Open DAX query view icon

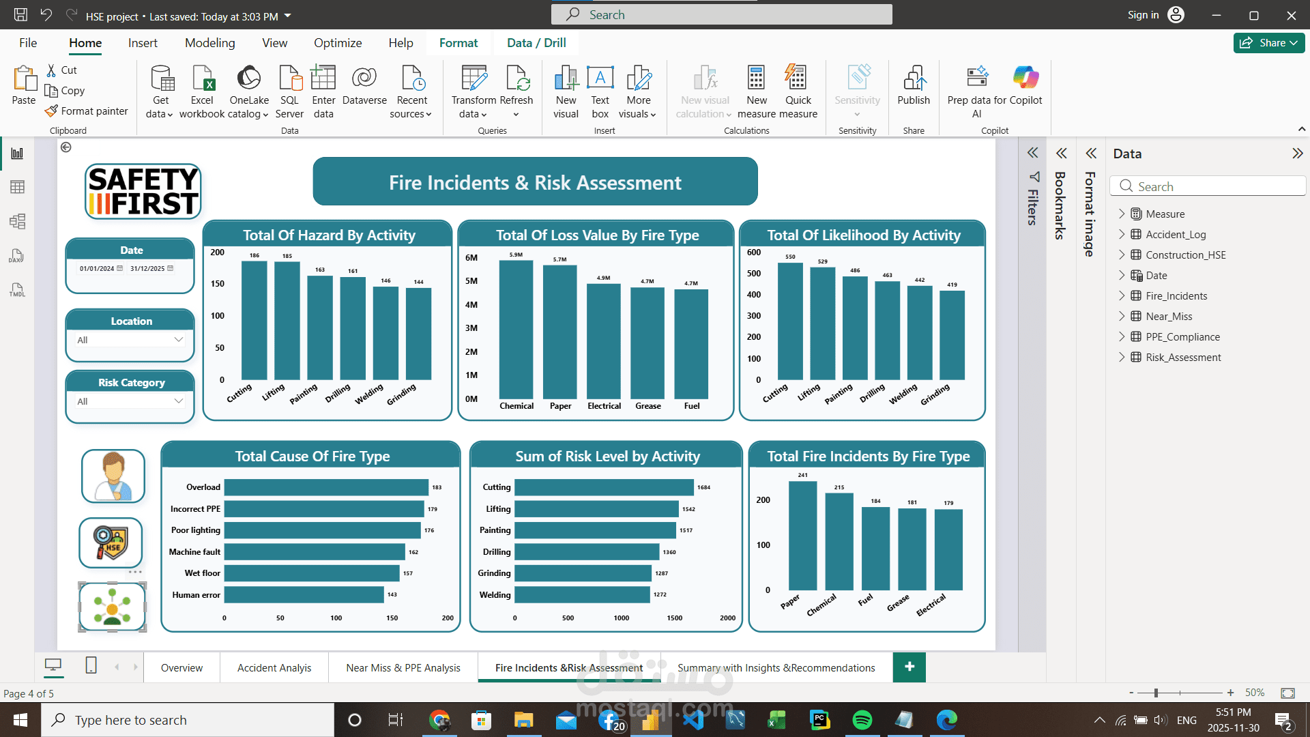[x=18, y=256]
